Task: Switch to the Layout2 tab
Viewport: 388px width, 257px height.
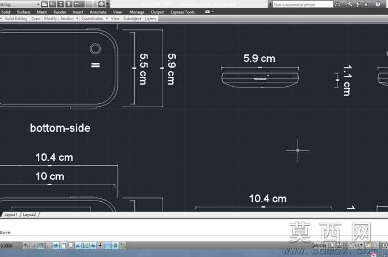Action: point(29,215)
